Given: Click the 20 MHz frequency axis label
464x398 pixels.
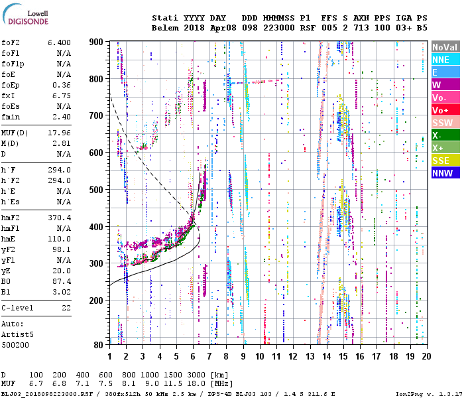Looking at the screenshot, I should [x=426, y=356].
